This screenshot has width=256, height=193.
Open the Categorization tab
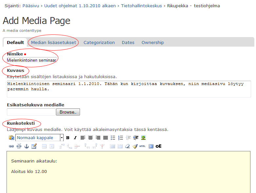(99, 42)
